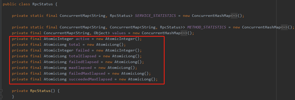Click the failed field identifier
295x100 pixels.
coord(82,50)
